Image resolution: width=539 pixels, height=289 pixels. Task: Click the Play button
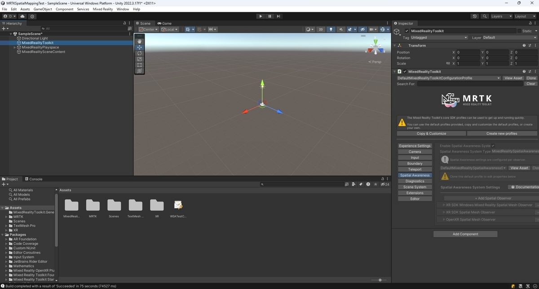(261, 16)
